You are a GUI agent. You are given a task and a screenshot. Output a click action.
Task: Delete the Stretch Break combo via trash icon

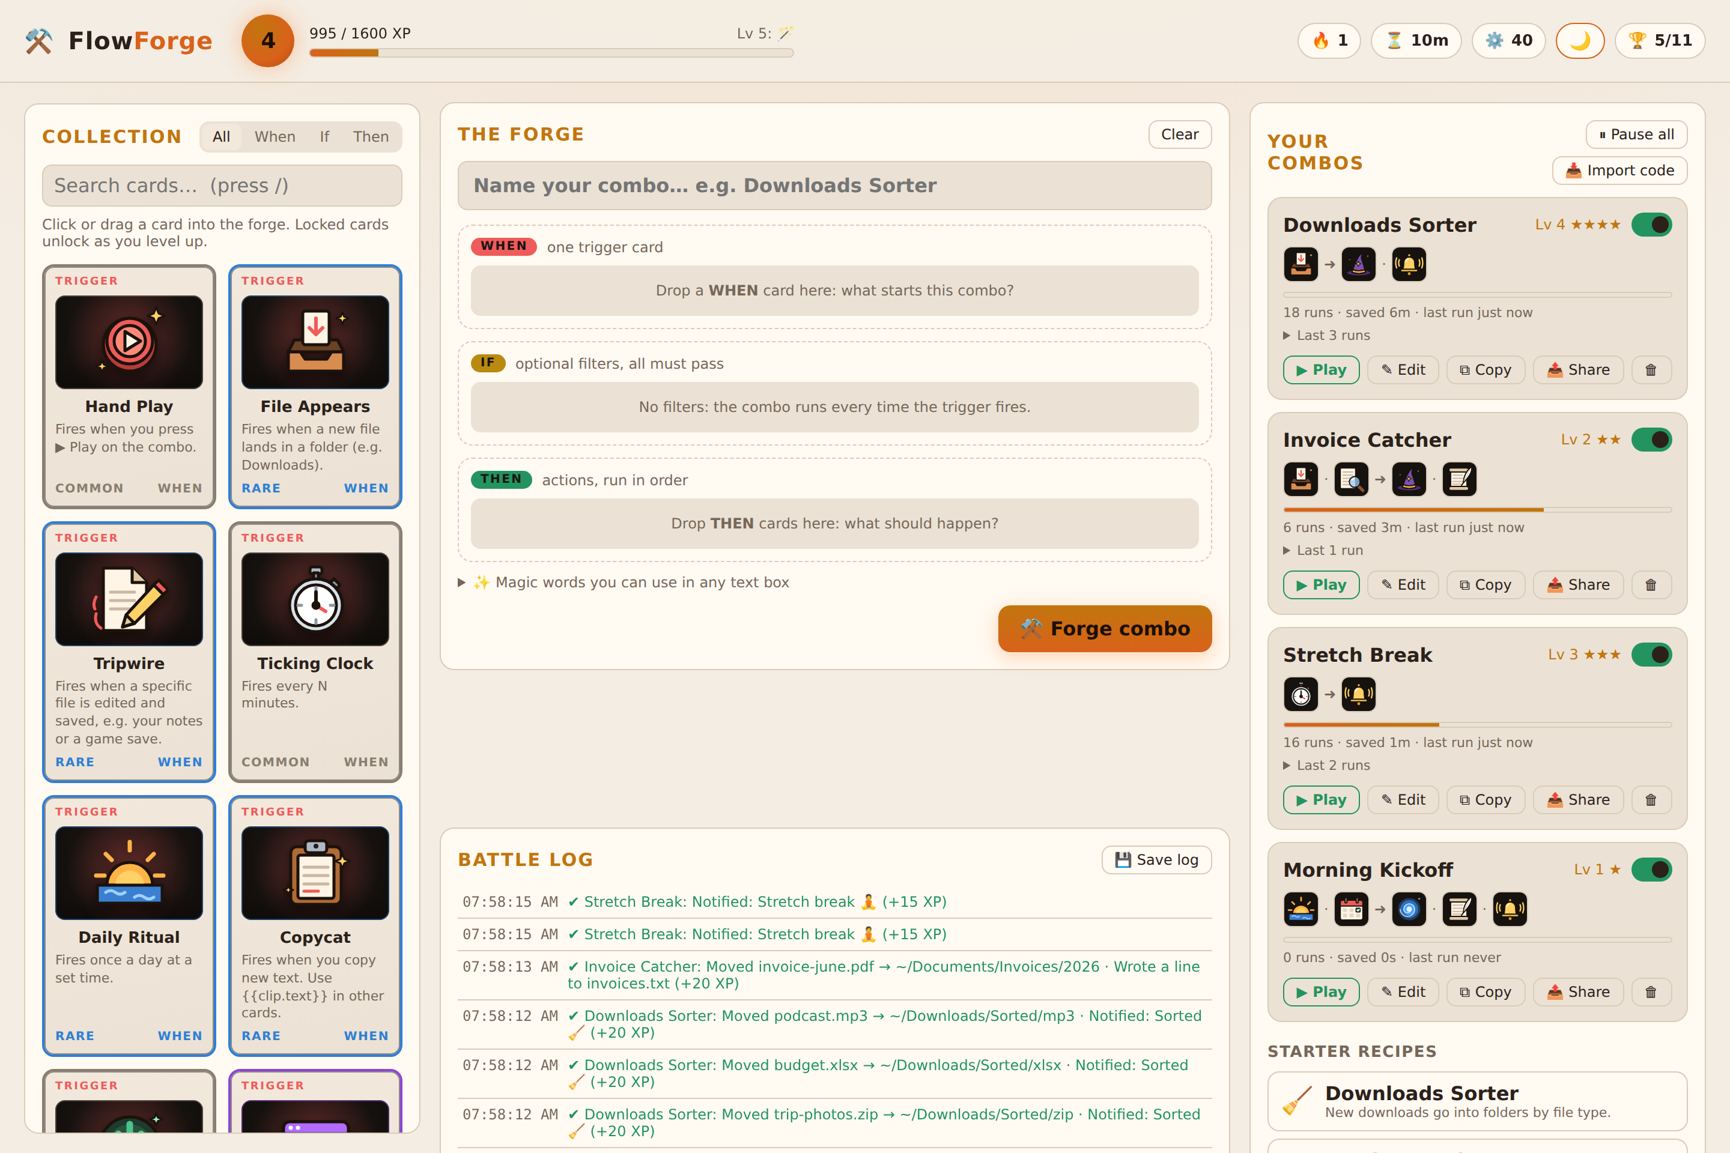1651,800
